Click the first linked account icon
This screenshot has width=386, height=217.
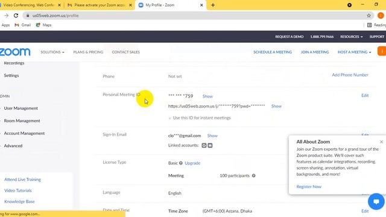point(204,145)
